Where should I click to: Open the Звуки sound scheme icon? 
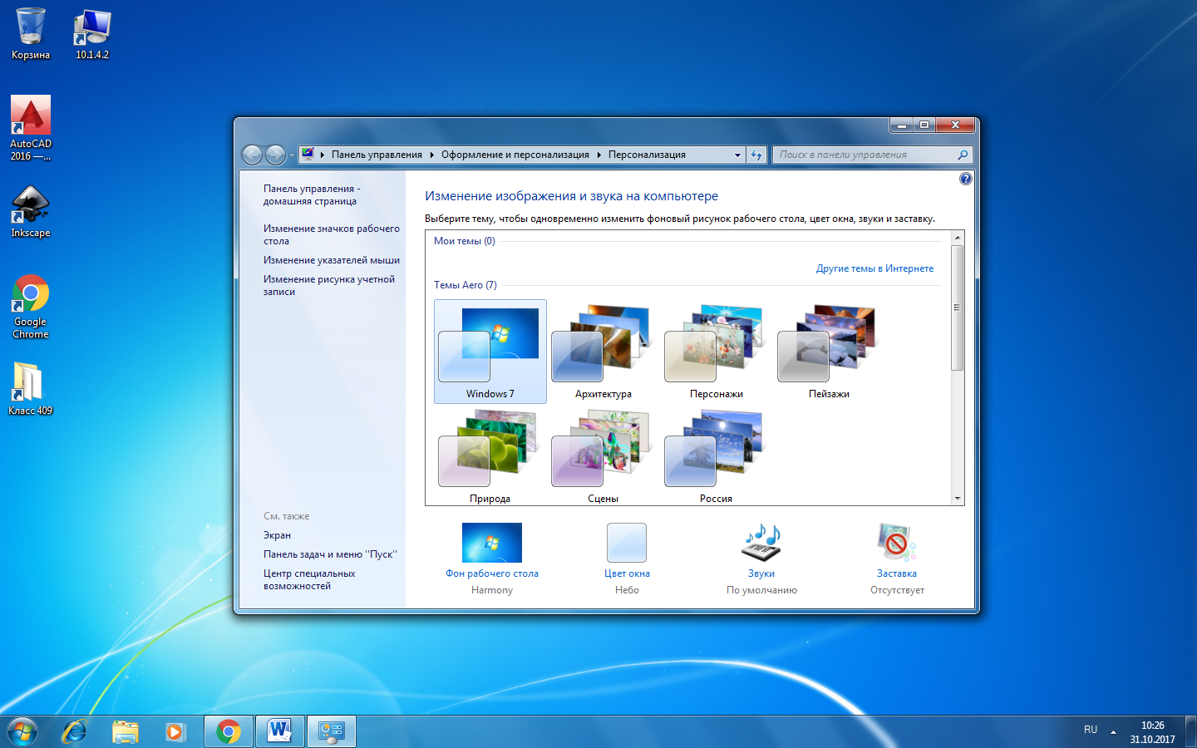(761, 543)
